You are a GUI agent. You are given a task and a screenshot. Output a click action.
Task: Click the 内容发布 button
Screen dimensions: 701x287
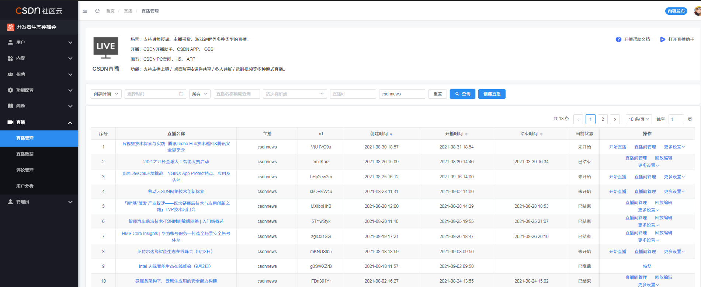point(676,11)
